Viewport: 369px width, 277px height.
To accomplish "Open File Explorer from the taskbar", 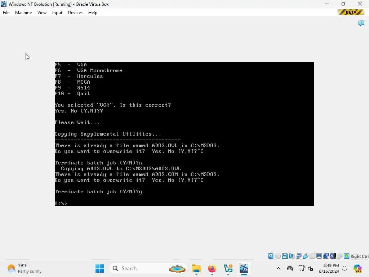I will (196, 268).
